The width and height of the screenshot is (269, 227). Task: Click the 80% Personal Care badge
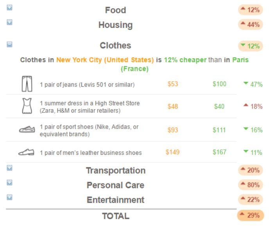pos(250,185)
